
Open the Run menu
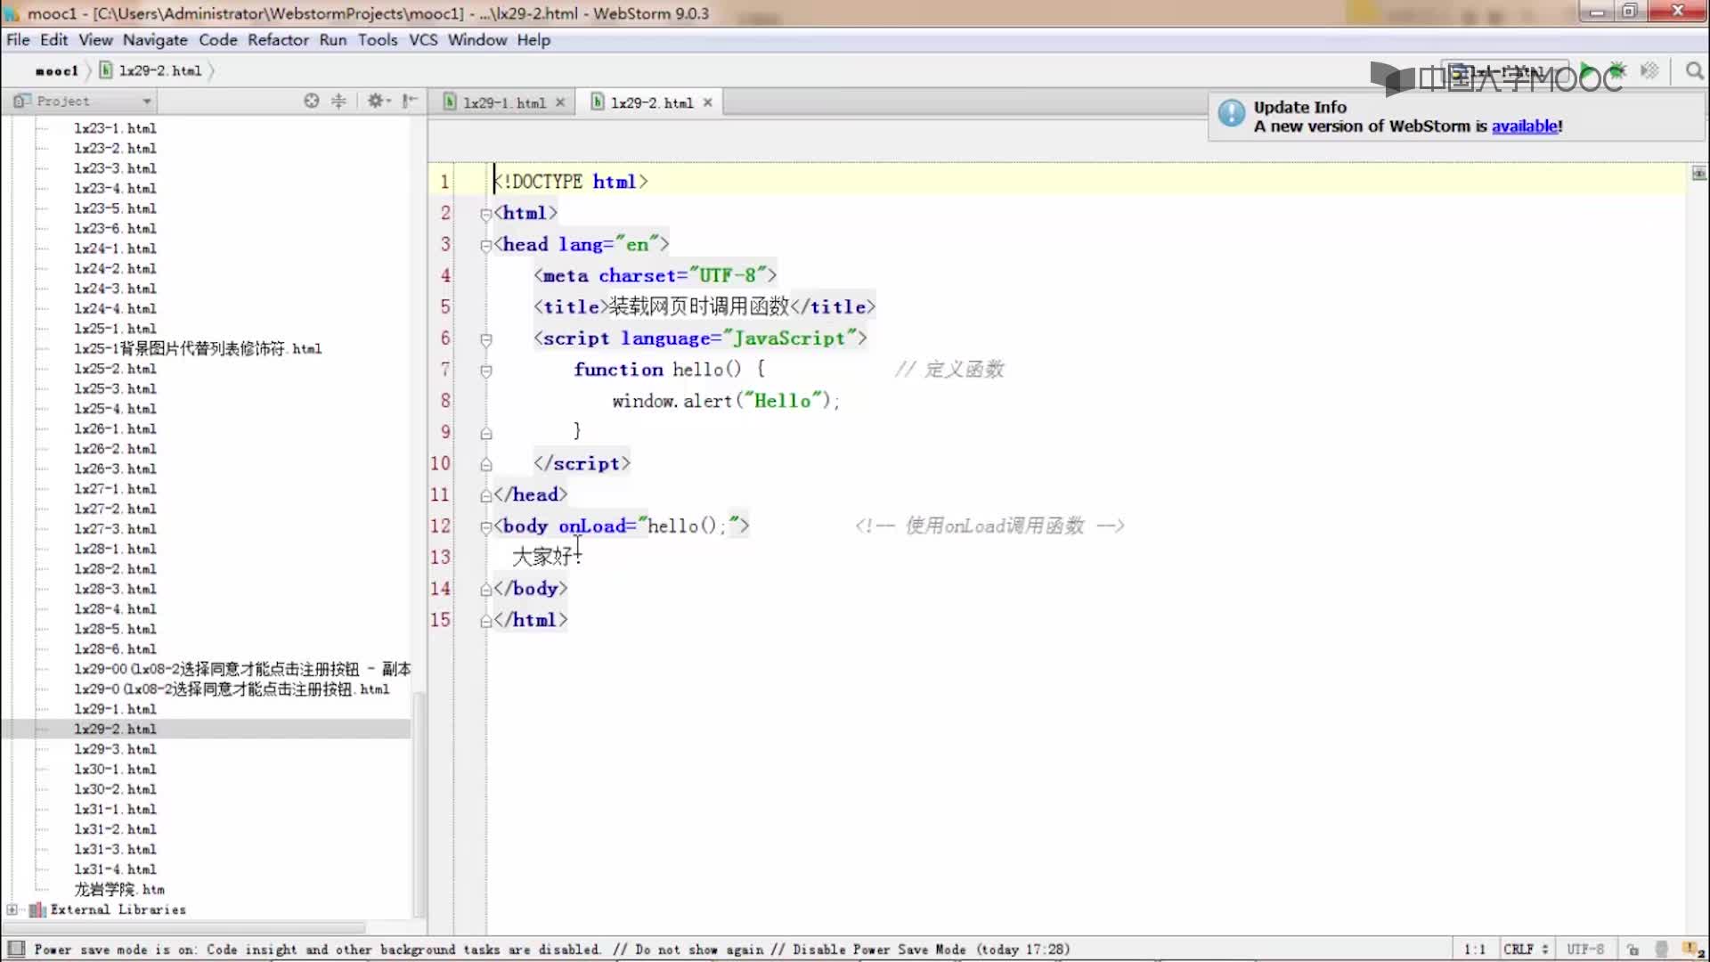coord(333,40)
